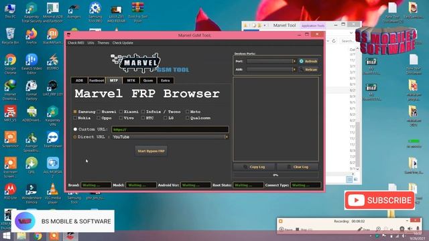Open Samsung Tool PRO desktop shortcut
The height and width of the screenshot is (241, 429).
(95, 12)
